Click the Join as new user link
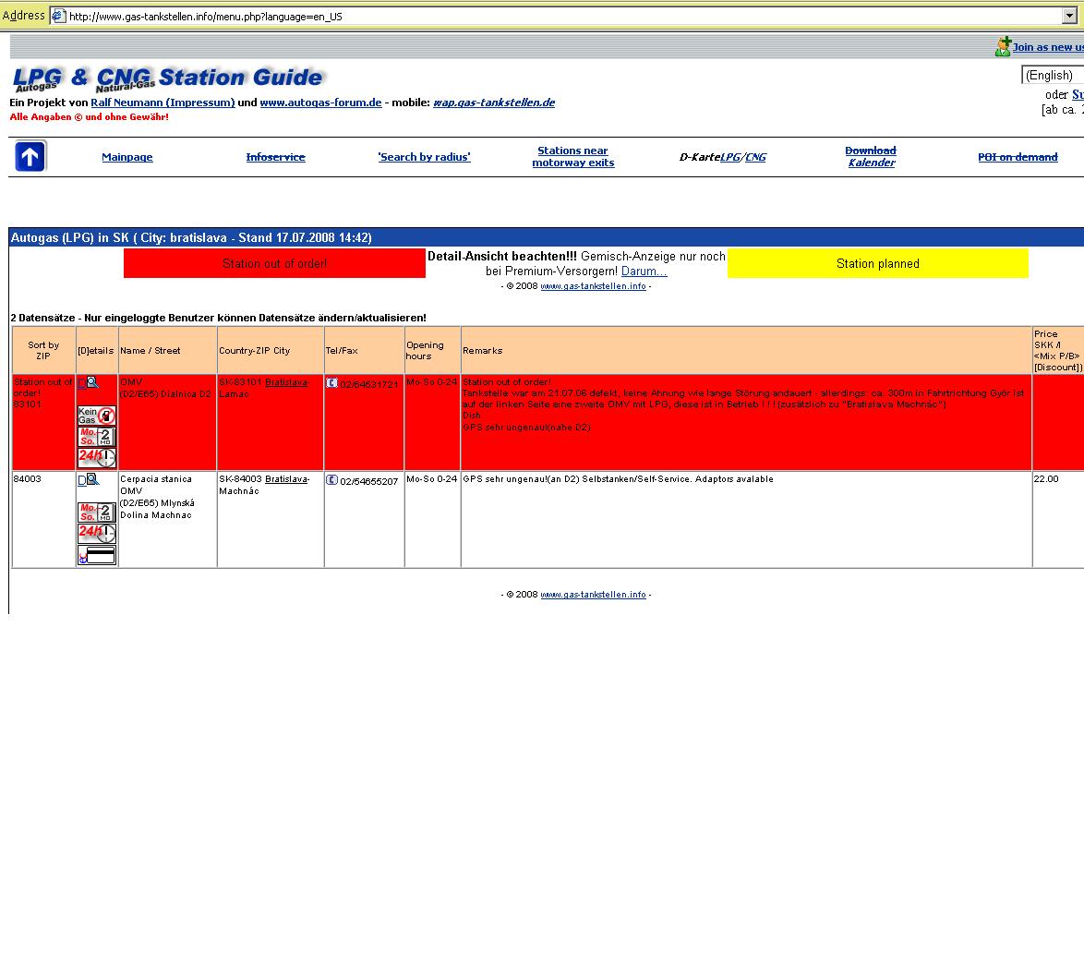The height and width of the screenshot is (953, 1084). 1048,47
